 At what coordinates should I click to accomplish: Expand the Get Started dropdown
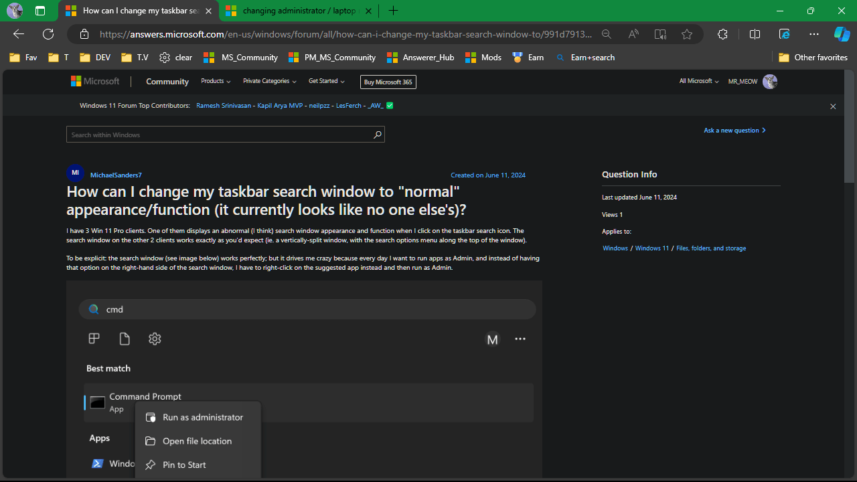[x=326, y=81]
